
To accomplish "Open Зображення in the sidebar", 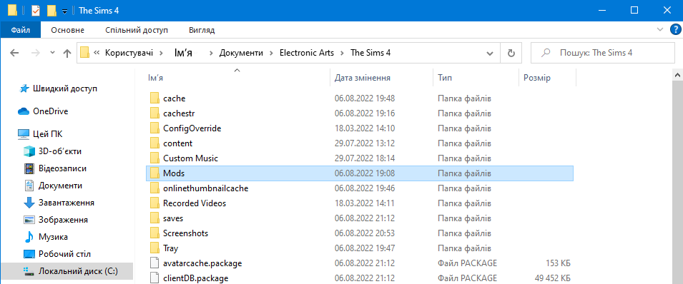I will (63, 220).
